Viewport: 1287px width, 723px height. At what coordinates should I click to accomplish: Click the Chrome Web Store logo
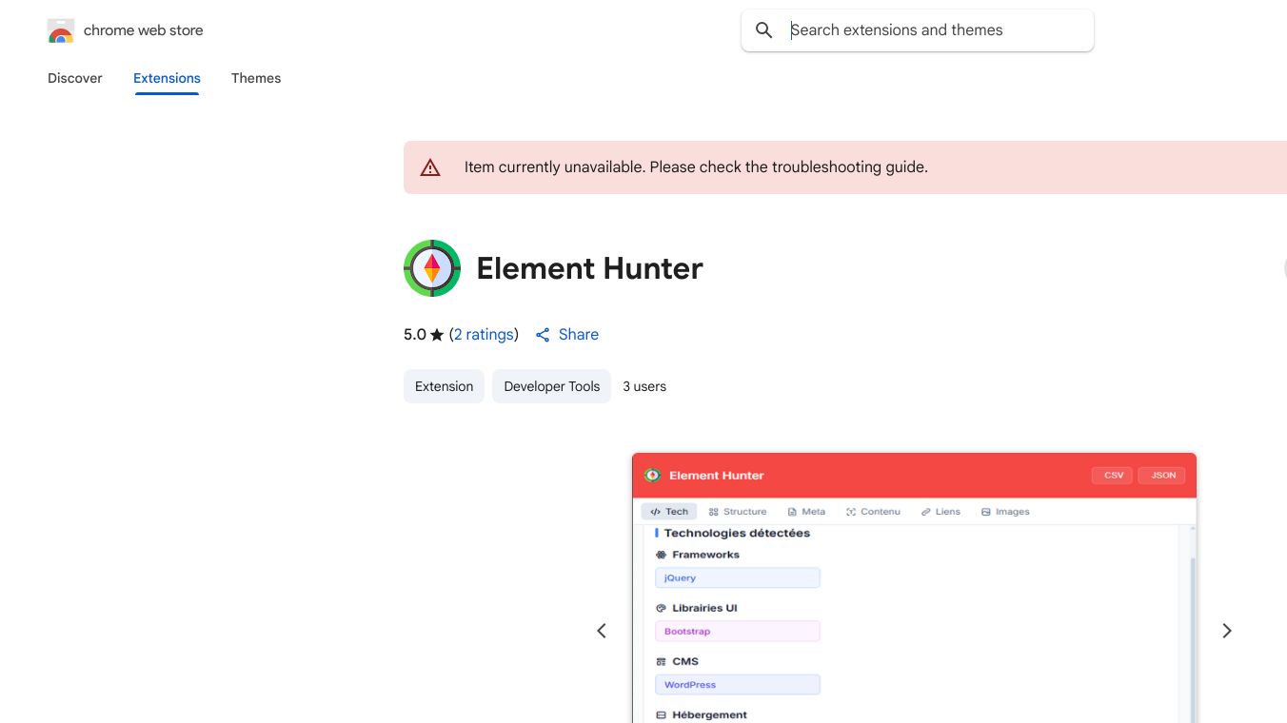pyautogui.click(x=61, y=30)
